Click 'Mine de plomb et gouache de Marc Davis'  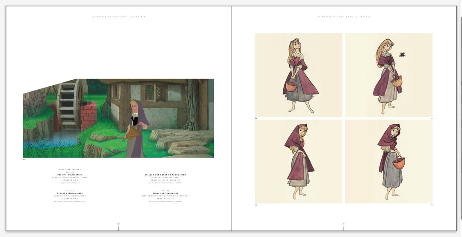[166, 196]
